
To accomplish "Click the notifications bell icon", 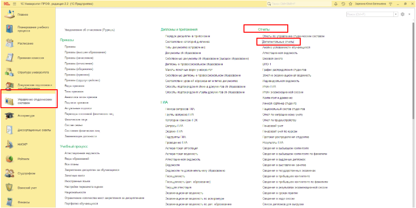I will 335,3.
